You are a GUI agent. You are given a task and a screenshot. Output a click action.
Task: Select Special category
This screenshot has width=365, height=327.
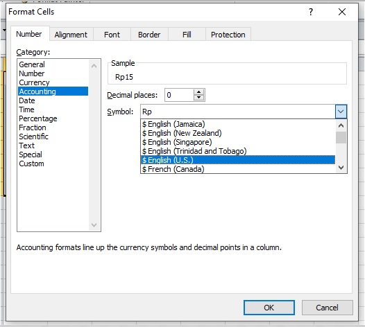(53, 154)
